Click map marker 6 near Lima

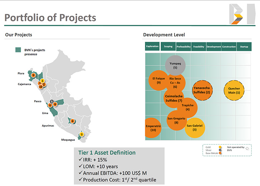50,105
